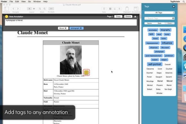The width and height of the screenshot is (186, 124).
Task: Add a new tag with plus icon
Action: pos(173,6)
